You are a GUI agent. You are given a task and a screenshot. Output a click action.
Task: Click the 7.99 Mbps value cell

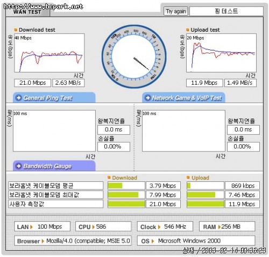click(x=163, y=195)
